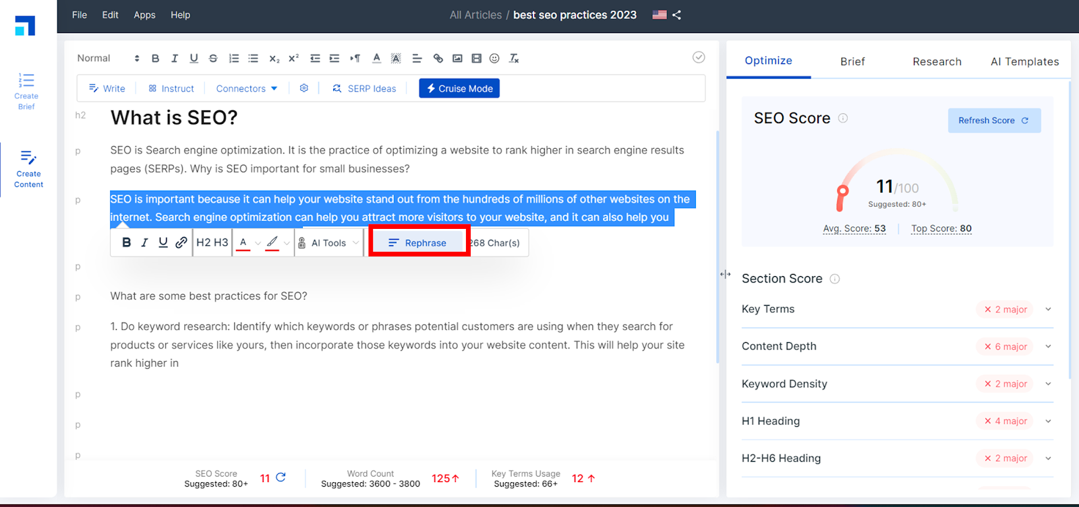Insert a bulleted list
The height and width of the screenshot is (507, 1079).
(x=254, y=59)
